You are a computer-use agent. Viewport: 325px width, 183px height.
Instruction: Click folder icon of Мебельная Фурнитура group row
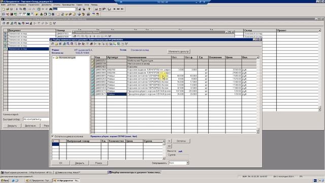tap(92, 60)
